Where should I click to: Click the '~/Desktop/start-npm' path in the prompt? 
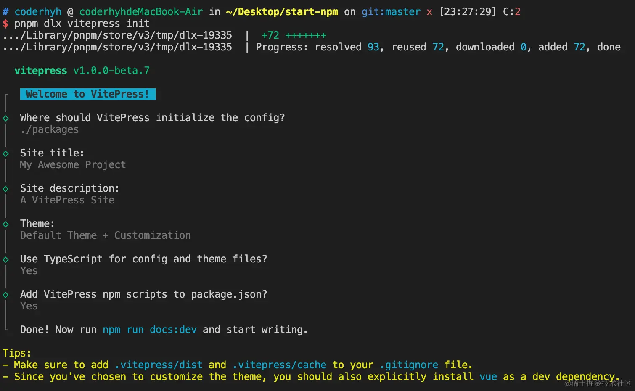[x=282, y=12]
